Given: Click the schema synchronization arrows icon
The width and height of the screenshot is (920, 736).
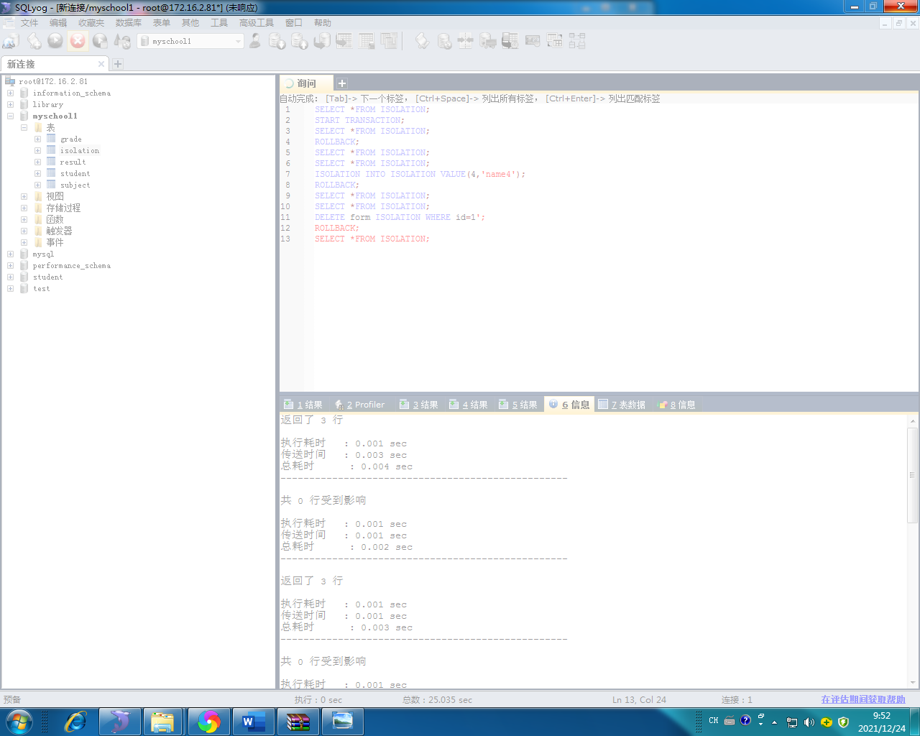Looking at the screenshot, I should 466,41.
